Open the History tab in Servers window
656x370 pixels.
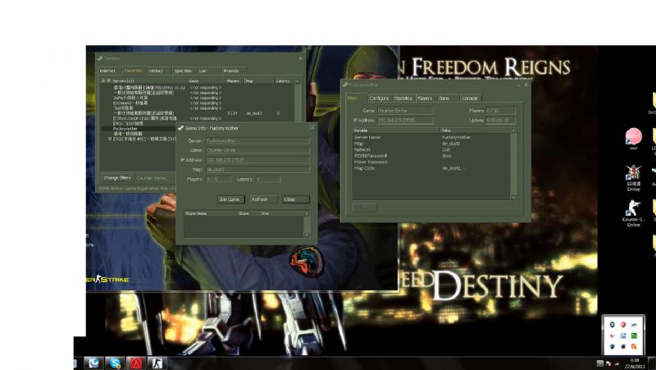tap(158, 71)
